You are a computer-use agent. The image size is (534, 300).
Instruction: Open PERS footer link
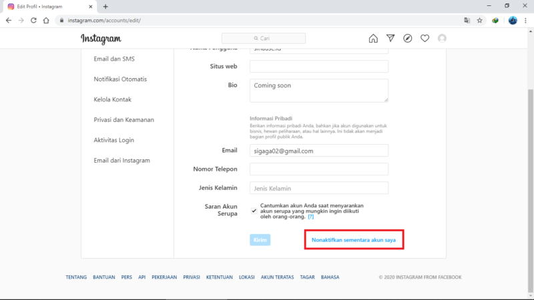pyautogui.click(x=127, y=277)
